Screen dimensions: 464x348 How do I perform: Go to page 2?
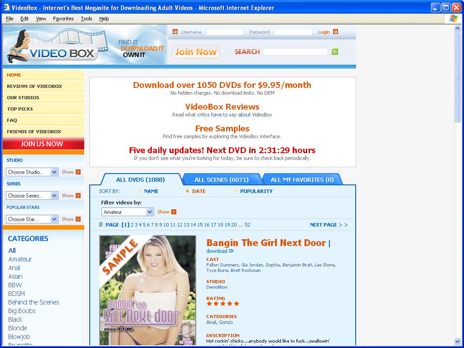pyautogui.click(x=132, y=225)
